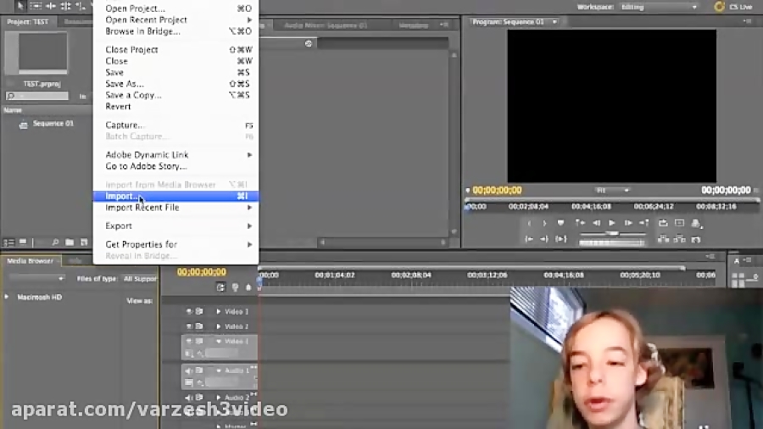This screenshot has width=763, height=429.
Task: Select the Rolling Edit tool
Action: click(65, 6)
